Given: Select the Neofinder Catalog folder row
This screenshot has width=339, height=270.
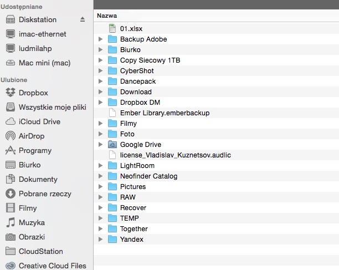Looking at the screenshot, I should click(x=217, y=176).
